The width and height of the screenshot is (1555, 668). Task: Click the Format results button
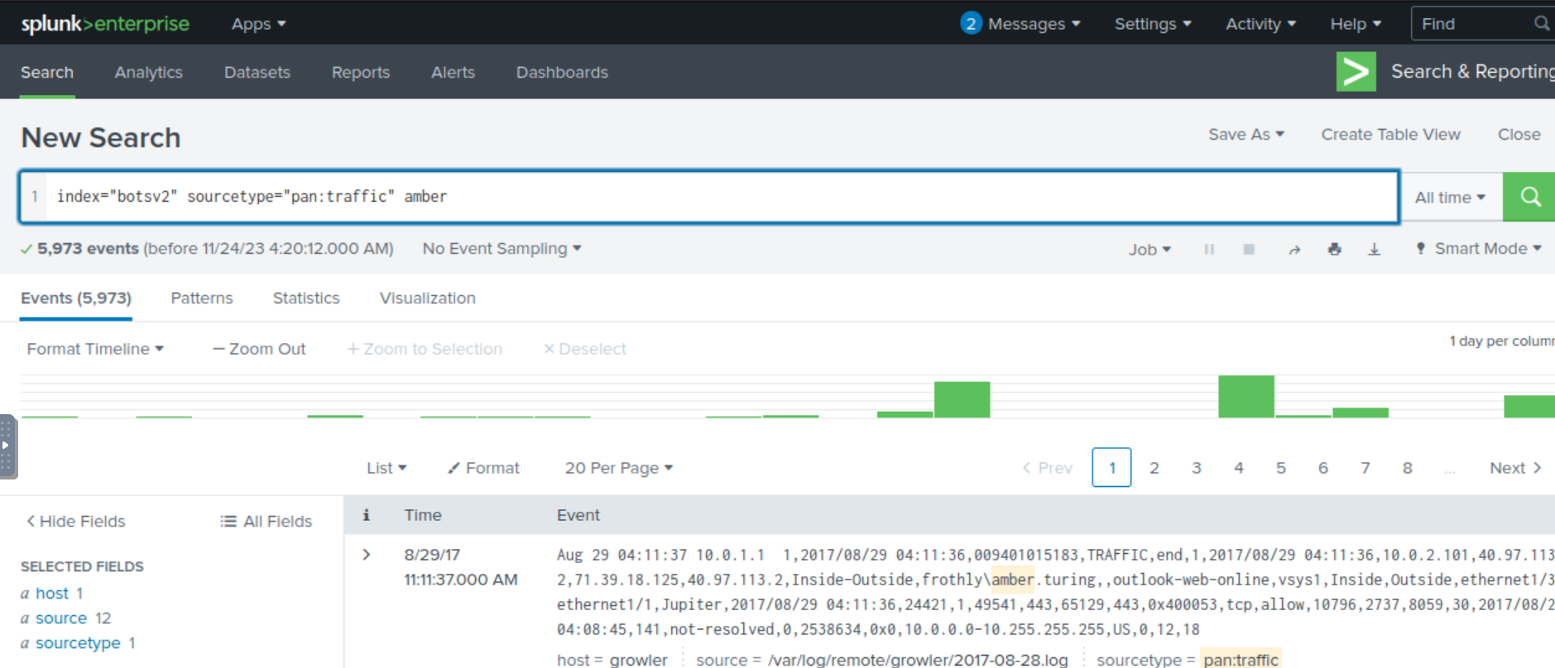(483, 468)
